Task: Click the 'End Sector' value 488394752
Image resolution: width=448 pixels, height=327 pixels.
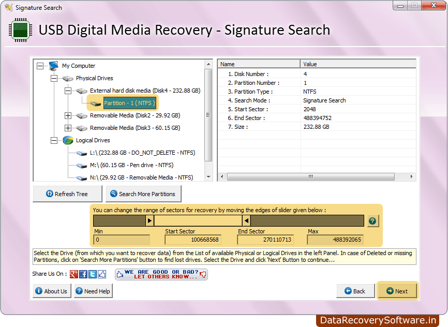Action: 318,118
